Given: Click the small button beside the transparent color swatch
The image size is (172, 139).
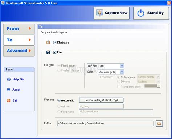Looking at the screenshot, I should 159,86.
